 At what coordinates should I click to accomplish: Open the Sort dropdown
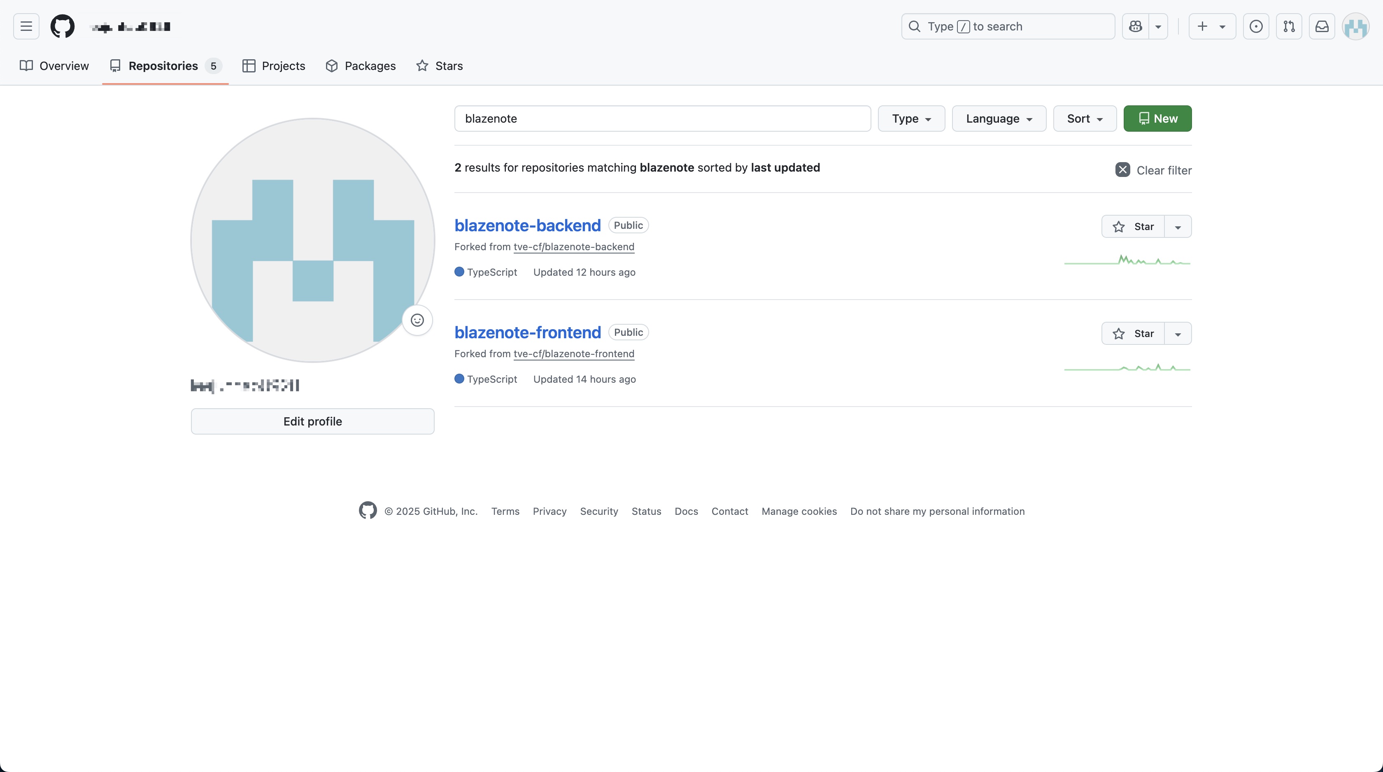pyautogui.click(x=1085, y=119)
